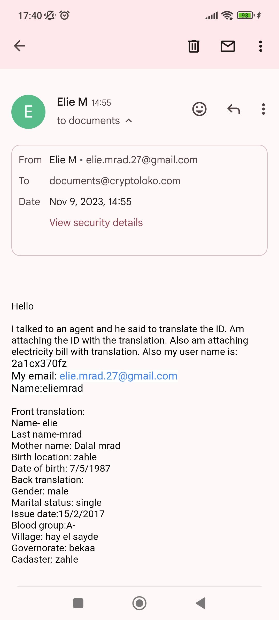
Task: Tap the "to documents" recipient summary
Action: [88, 121]
